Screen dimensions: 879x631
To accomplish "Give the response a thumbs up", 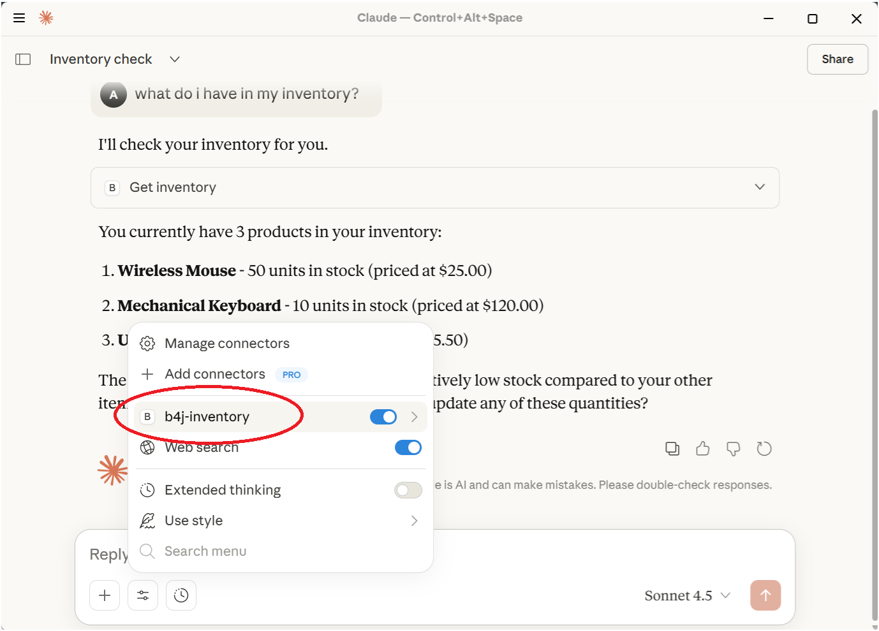I will pos(703,449).
